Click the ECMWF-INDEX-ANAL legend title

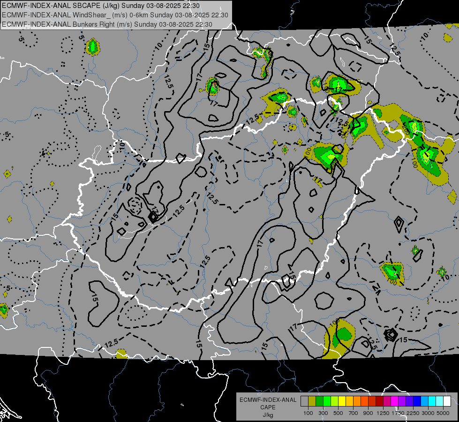268,400
